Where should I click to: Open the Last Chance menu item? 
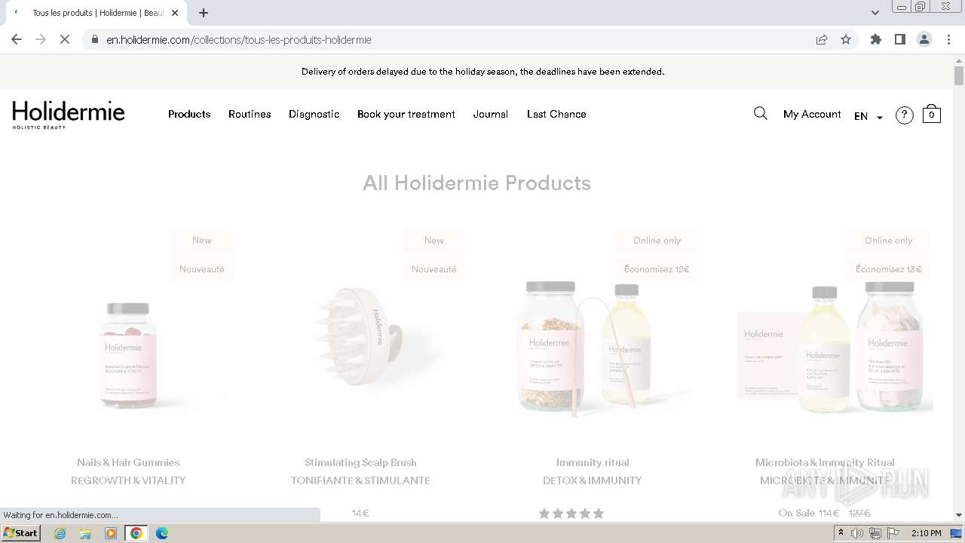pyautogui.click(x=556, y=114)
